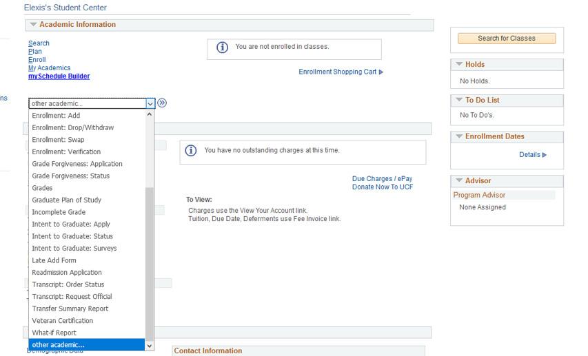Image resolution: width=588 pixels, height=356 pixels.
Task: Click the No Holds. text
Action: (474, 81)
